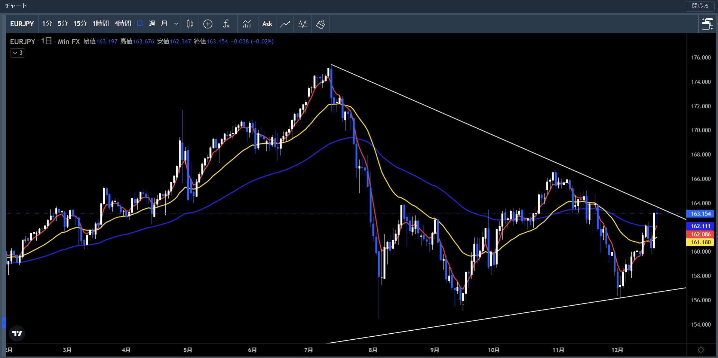This screenshot has height=358, width=718.
Task: Click the 4月 label on time axis
Action: tap(126, 350)
